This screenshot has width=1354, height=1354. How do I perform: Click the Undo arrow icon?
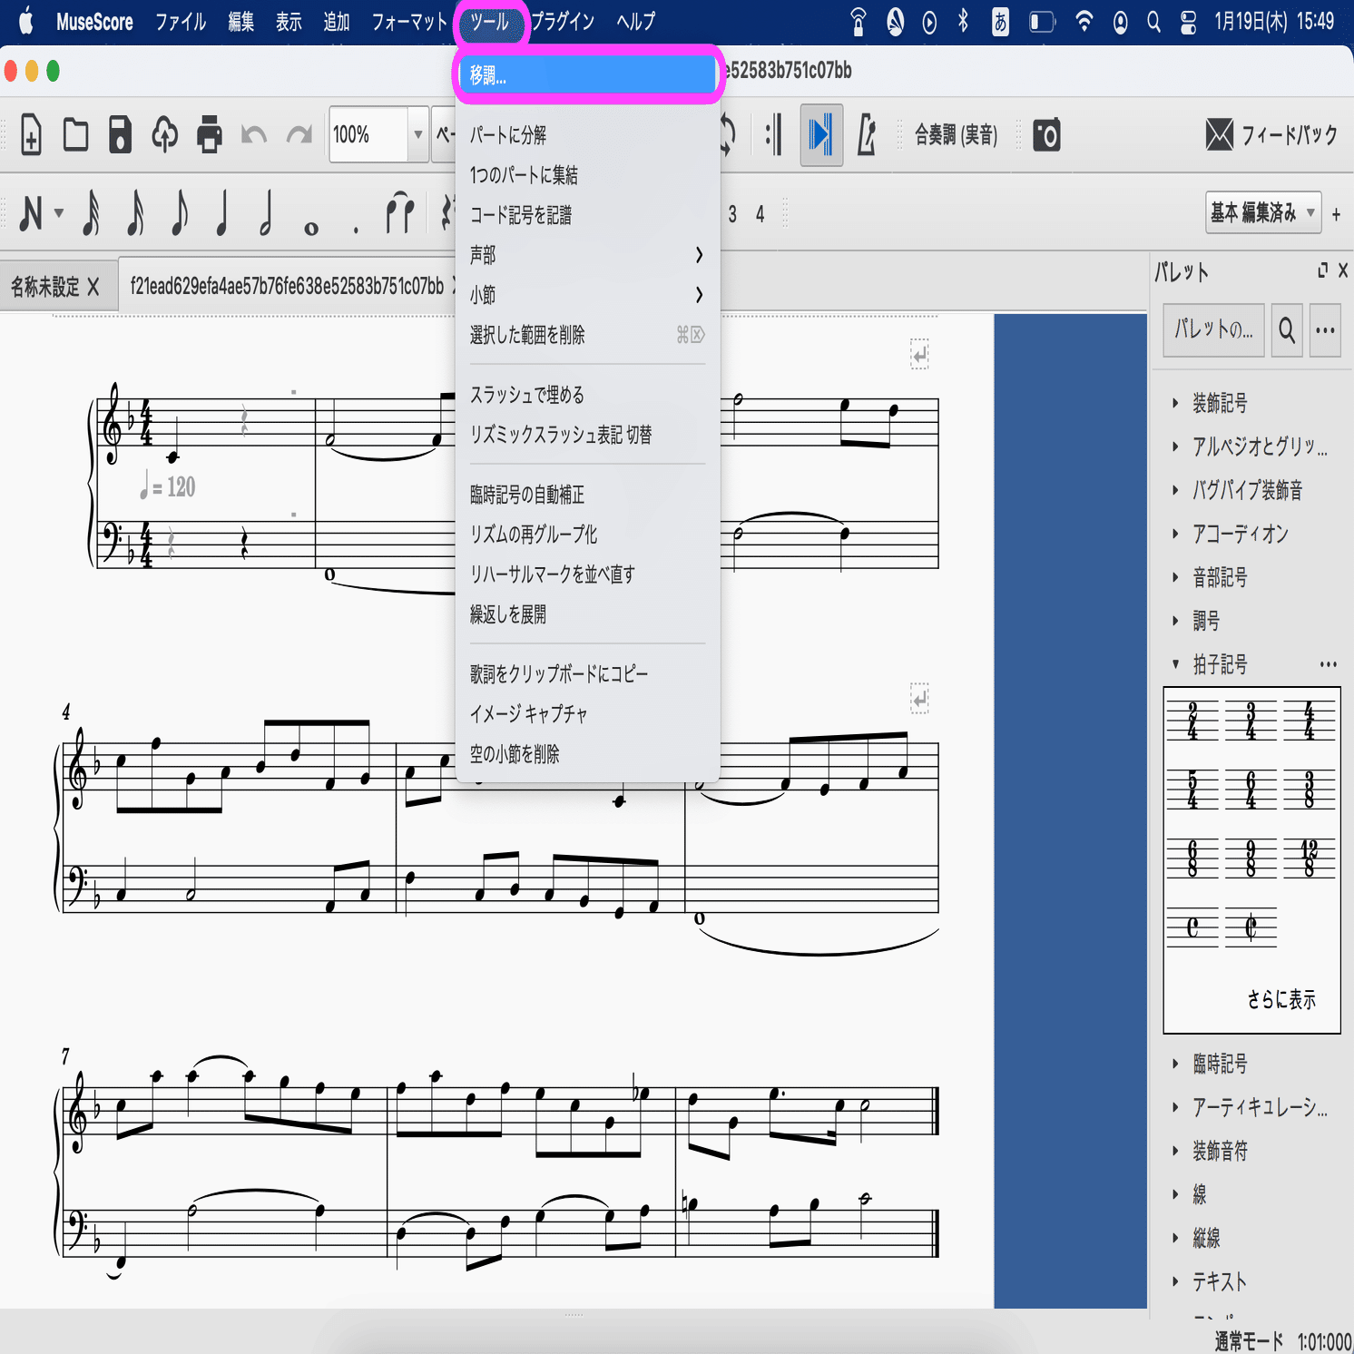click(254, 135)
